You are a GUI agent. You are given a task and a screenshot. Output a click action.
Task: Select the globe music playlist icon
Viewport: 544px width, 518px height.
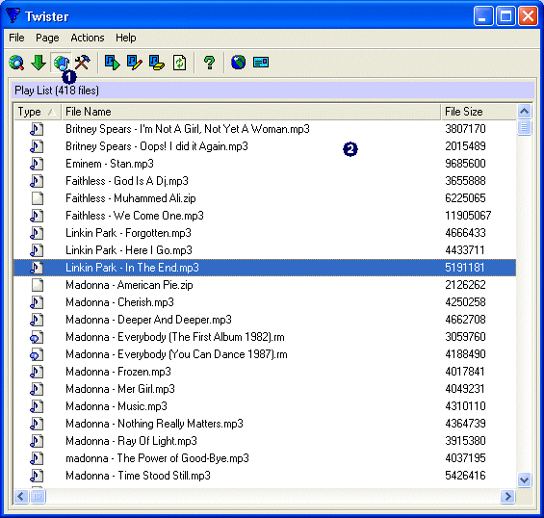tap(61, 63)
